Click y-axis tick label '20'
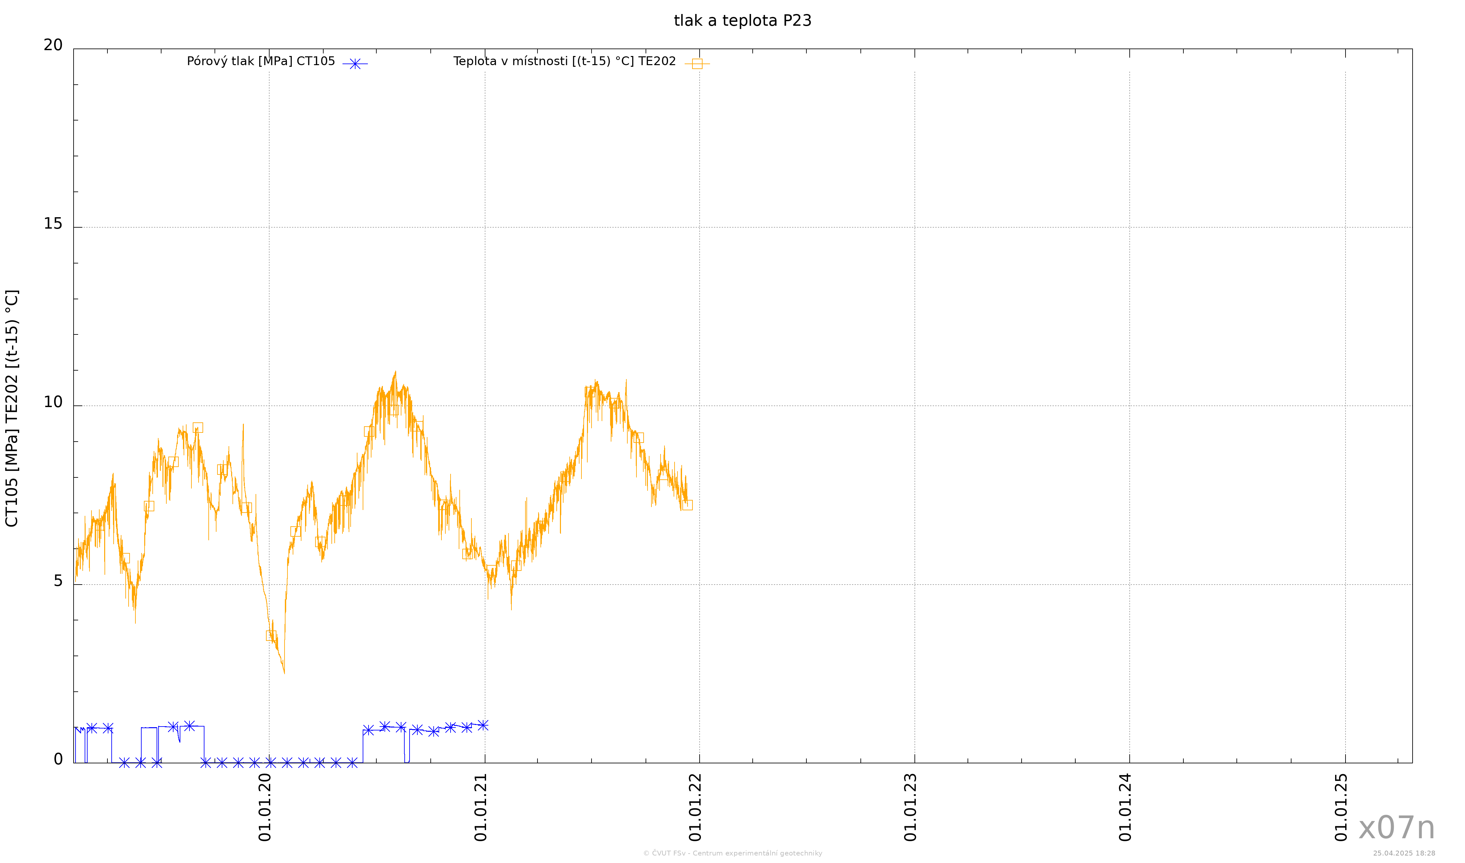1465x863 pixels. (53, 45)
